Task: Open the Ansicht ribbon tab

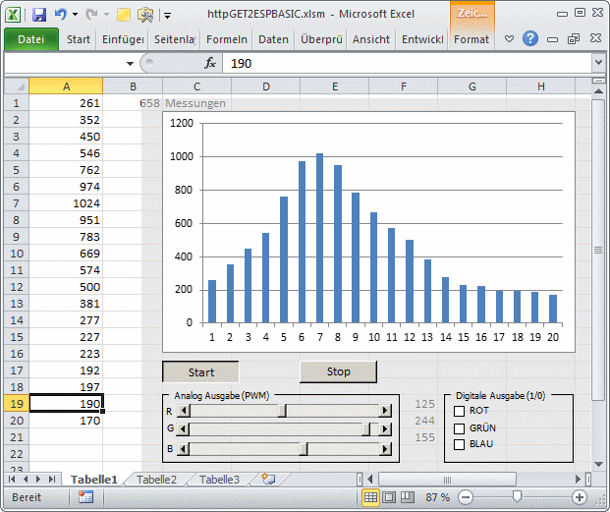Action: (371, 39)
